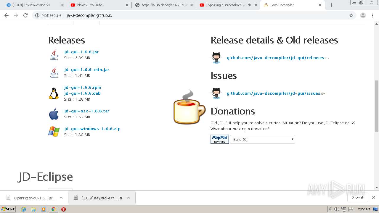Open the currency dropdown showing Euro
The width and height of the screenshot is (379, 213).
click(263, 139)
